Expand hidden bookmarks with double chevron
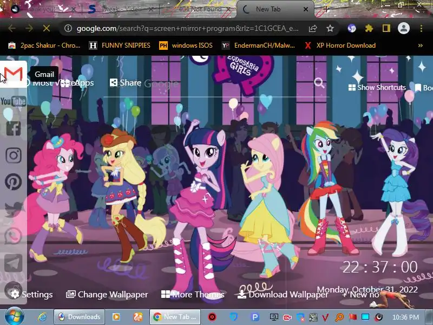Image resolution: width=433 pixels, height=325 pixels. tap(421, 45)
